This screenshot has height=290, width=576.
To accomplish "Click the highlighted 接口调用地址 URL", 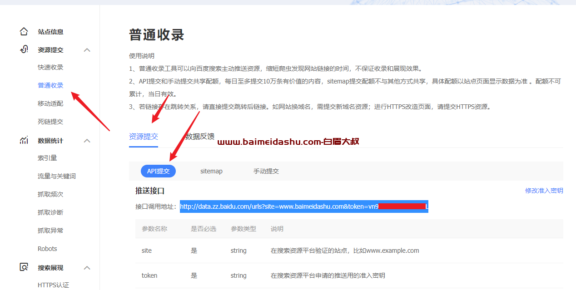I will tap(304, 206).
